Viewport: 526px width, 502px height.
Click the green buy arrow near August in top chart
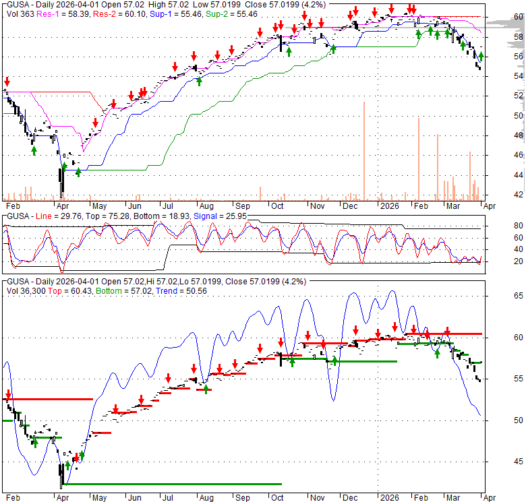(x=199, y=81)
